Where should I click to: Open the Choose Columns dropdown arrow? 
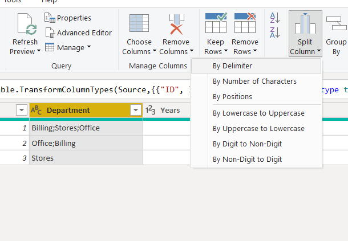pos(155,51)
